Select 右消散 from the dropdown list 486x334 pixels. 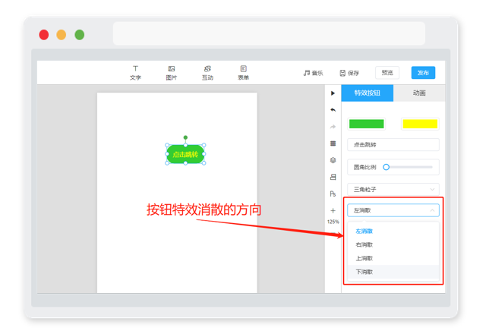tap(393, 244)
